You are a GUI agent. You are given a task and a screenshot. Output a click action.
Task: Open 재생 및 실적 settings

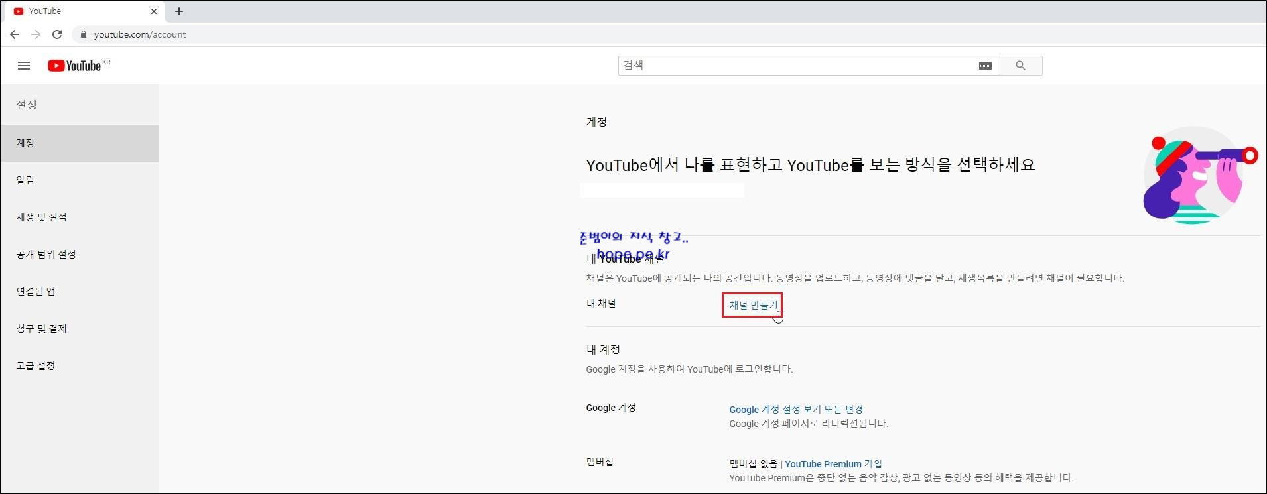click(80, 217)
